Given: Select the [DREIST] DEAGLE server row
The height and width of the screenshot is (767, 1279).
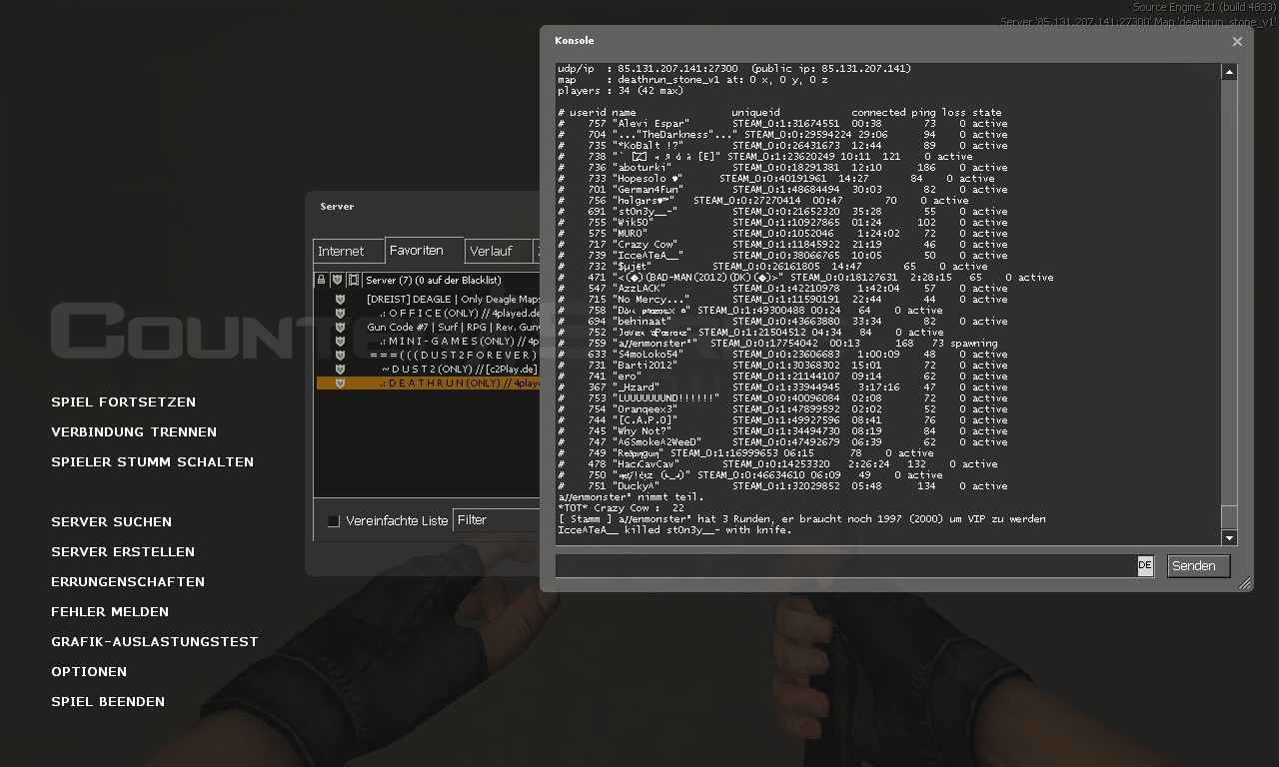Looking at the screenshot, I should (427, 300).
